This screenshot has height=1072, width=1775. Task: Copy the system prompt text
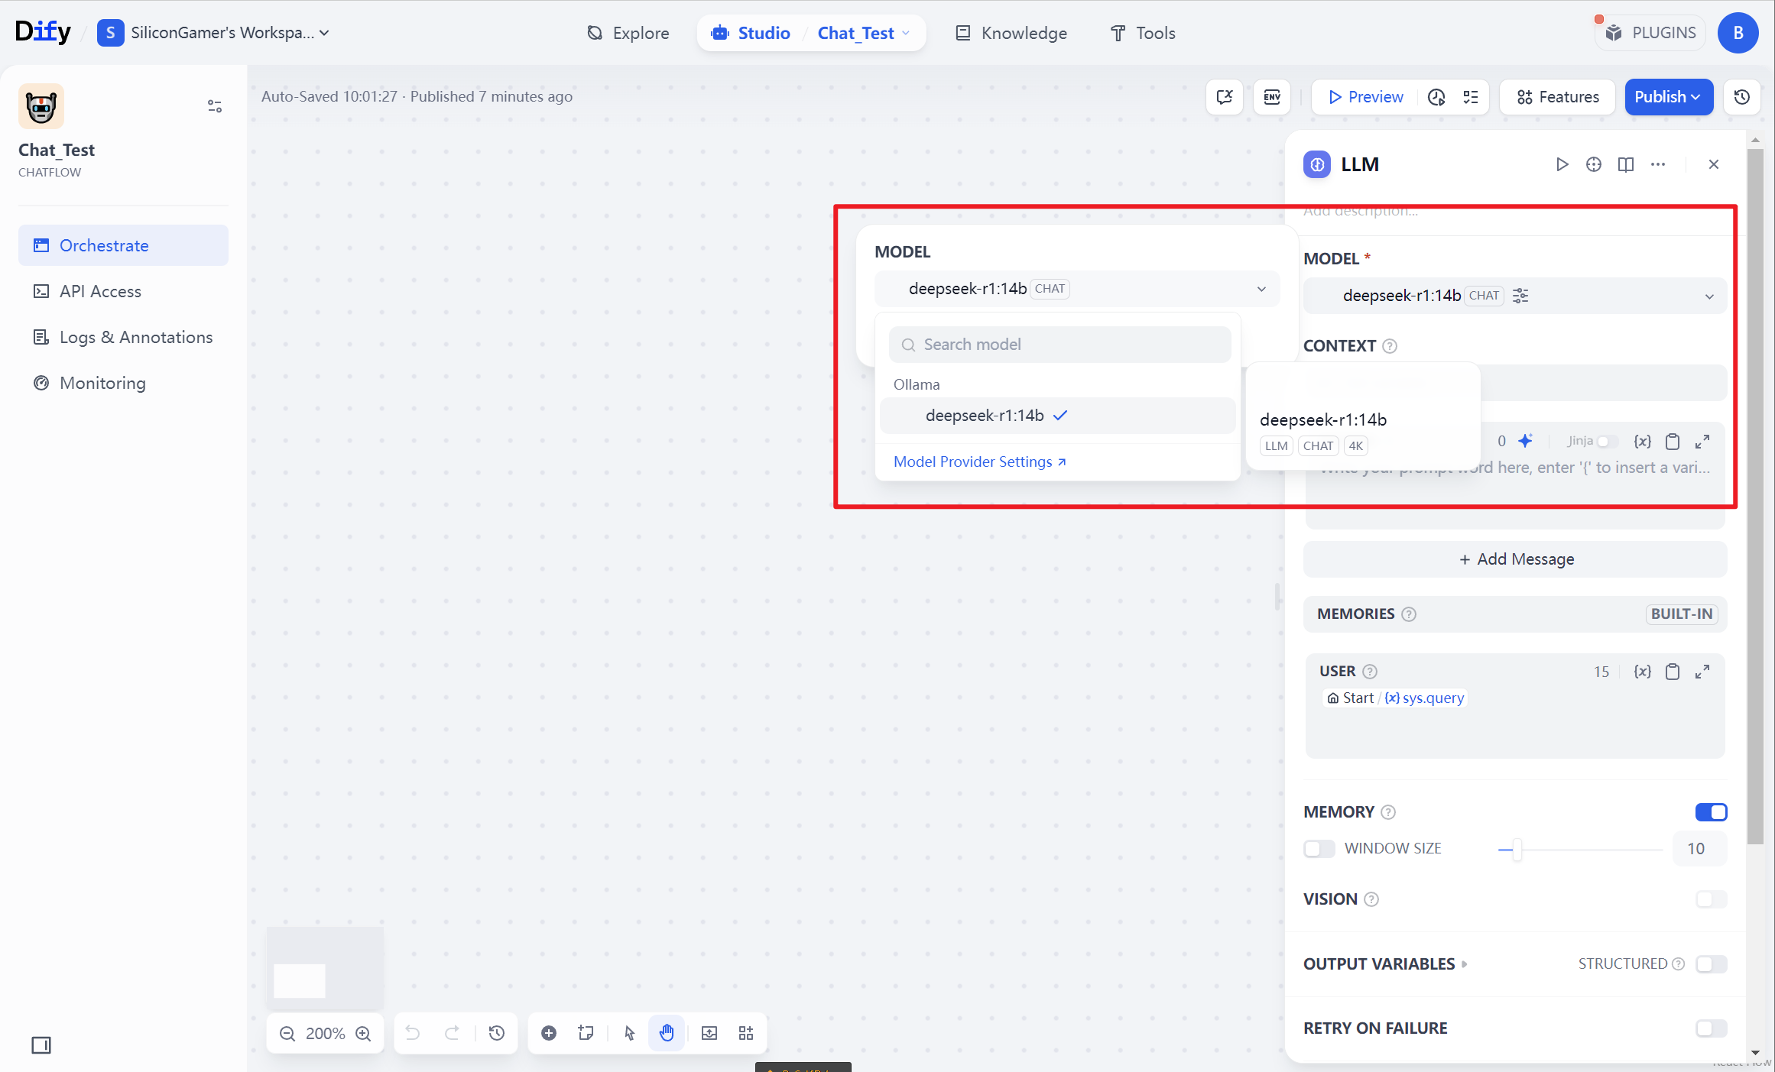point(1673,442)
